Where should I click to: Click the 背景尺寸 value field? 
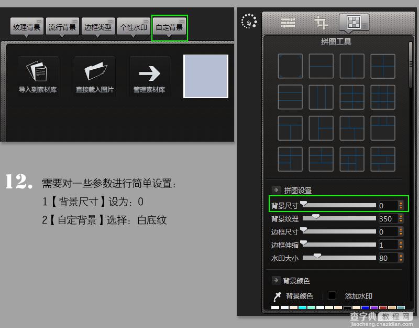pos(388,205)
